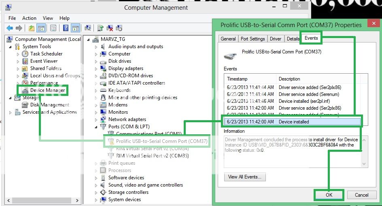Viewport: 382px width, 206px height.
Task: Click the DVD/CD-ROM drives icon
Action: click(103, 76)
